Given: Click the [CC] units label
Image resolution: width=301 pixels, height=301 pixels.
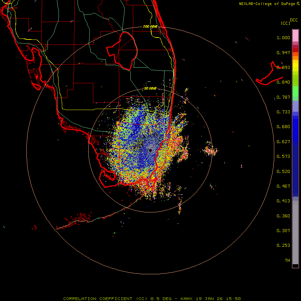Looking at the screenshot, I should coord(285,23).
